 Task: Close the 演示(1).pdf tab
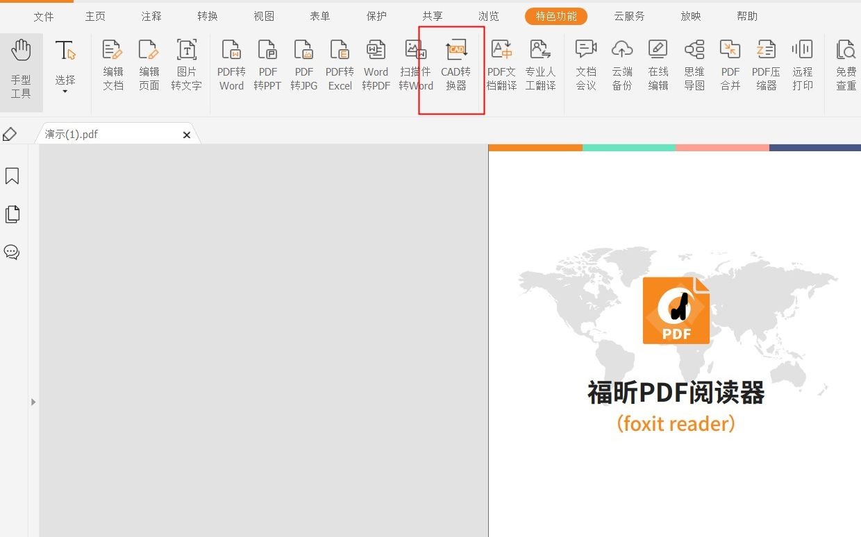(187, 135)
